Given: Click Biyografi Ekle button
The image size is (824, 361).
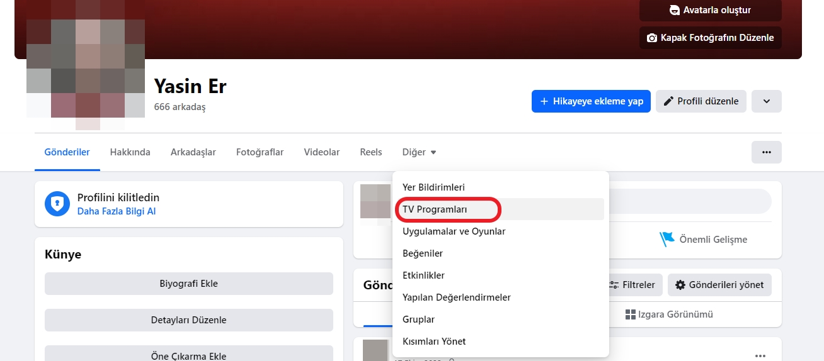Looking at the screenshot, I should coord(189,284).
